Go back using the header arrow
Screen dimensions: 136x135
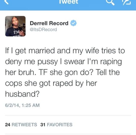pyautogui.click(x=6, y=2)
